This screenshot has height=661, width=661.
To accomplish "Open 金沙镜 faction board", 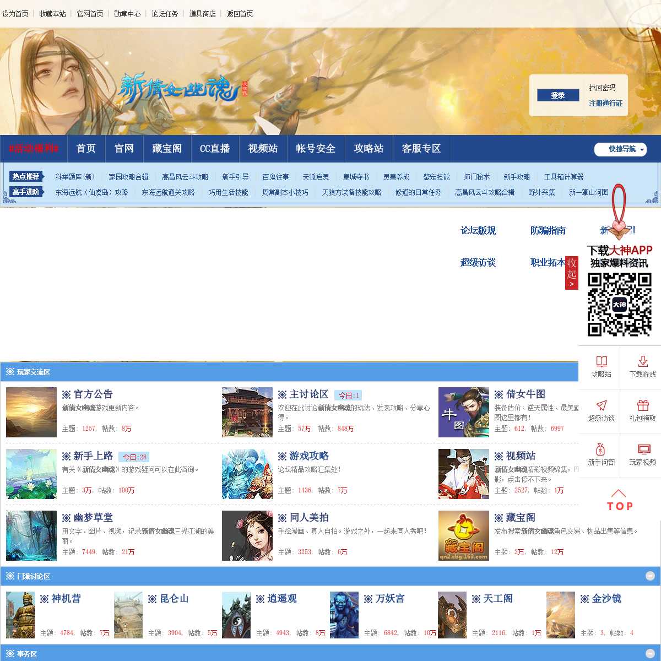I will [606, 598].
